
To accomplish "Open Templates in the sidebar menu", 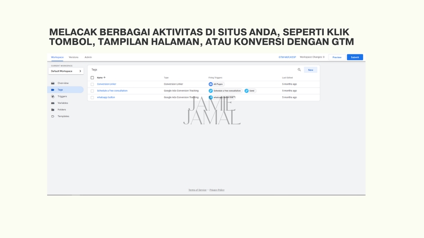I will click(x=63, y=116).
